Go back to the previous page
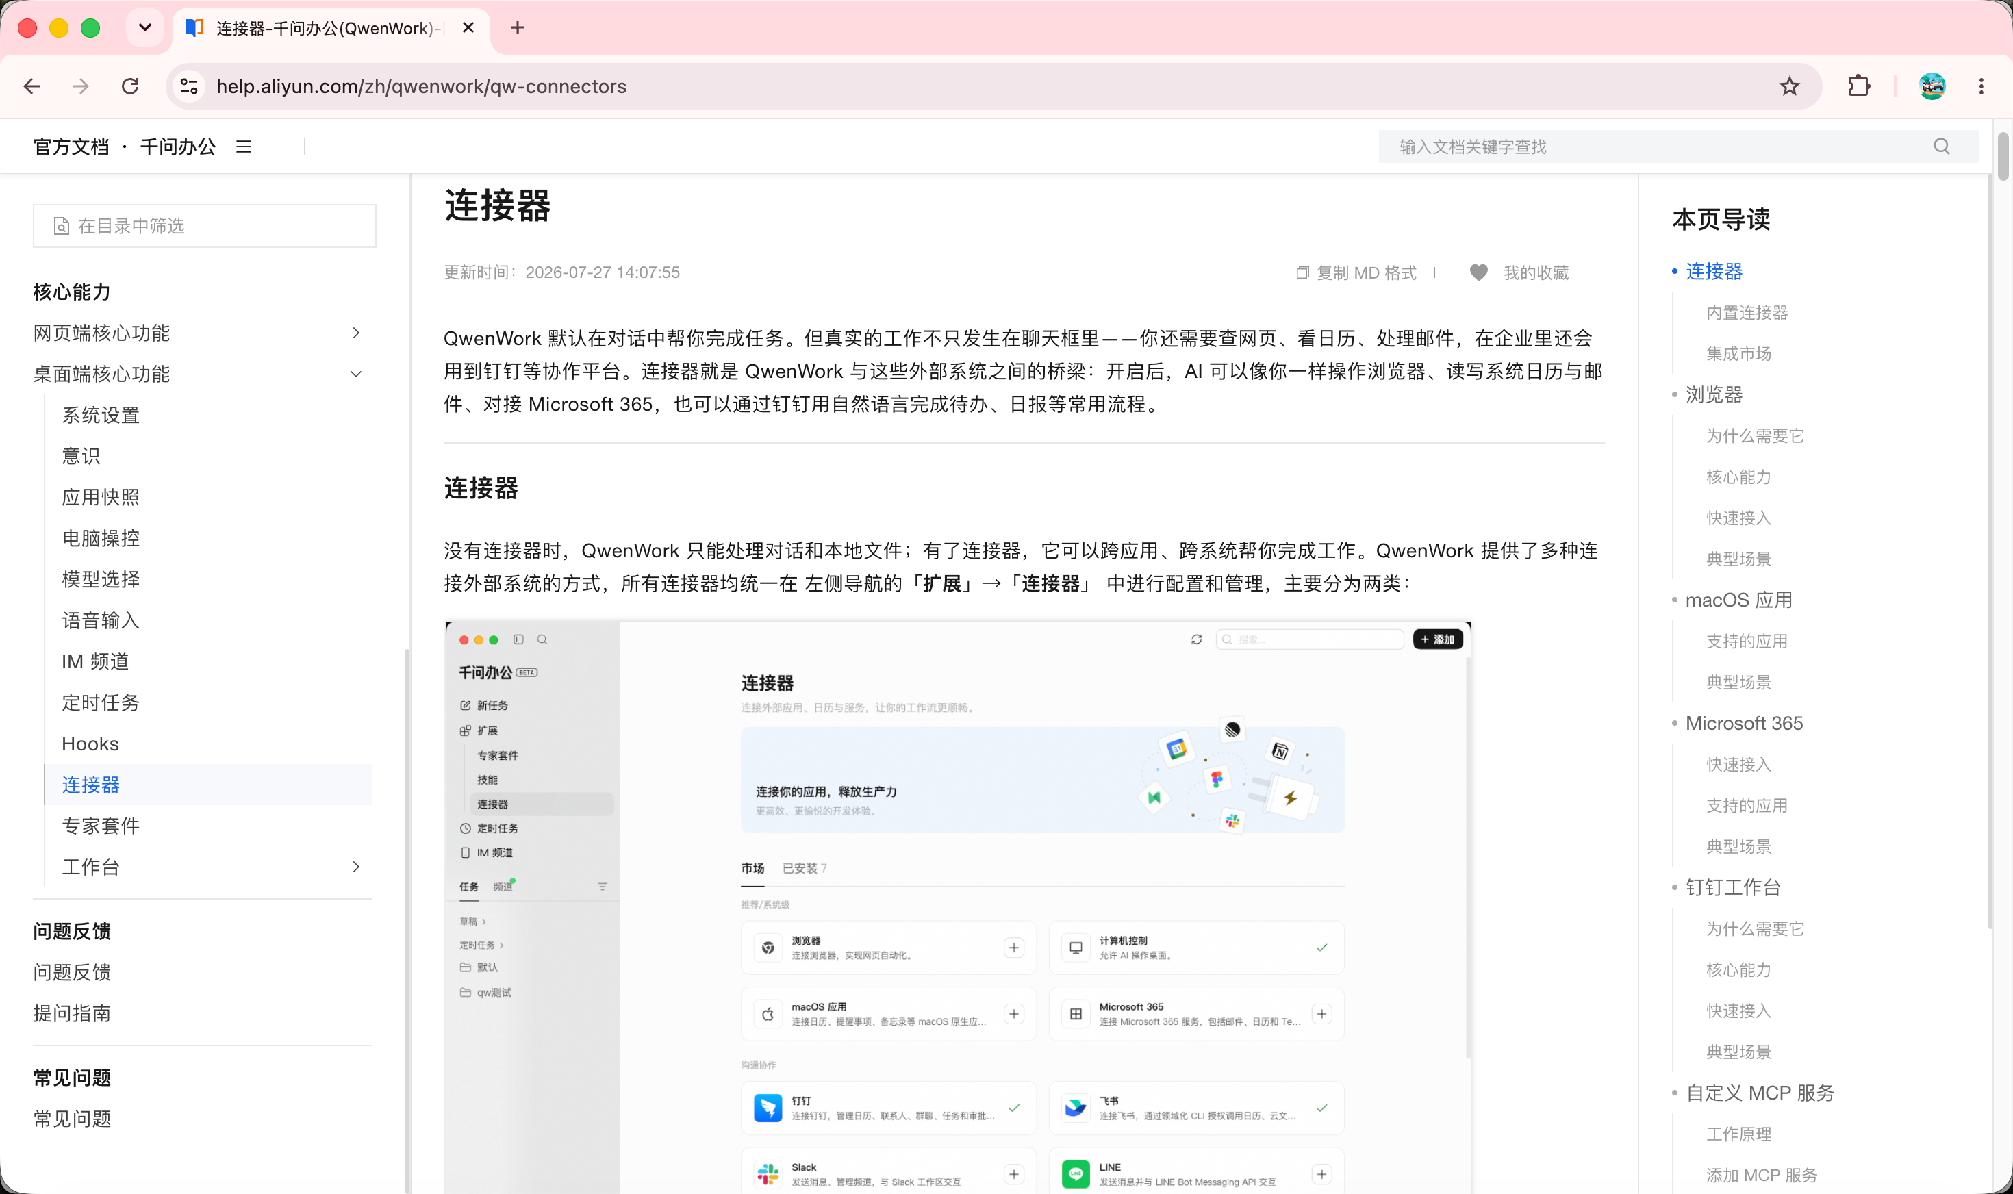The height and width of the screenshot is (1194, 2013). point(32,86)
